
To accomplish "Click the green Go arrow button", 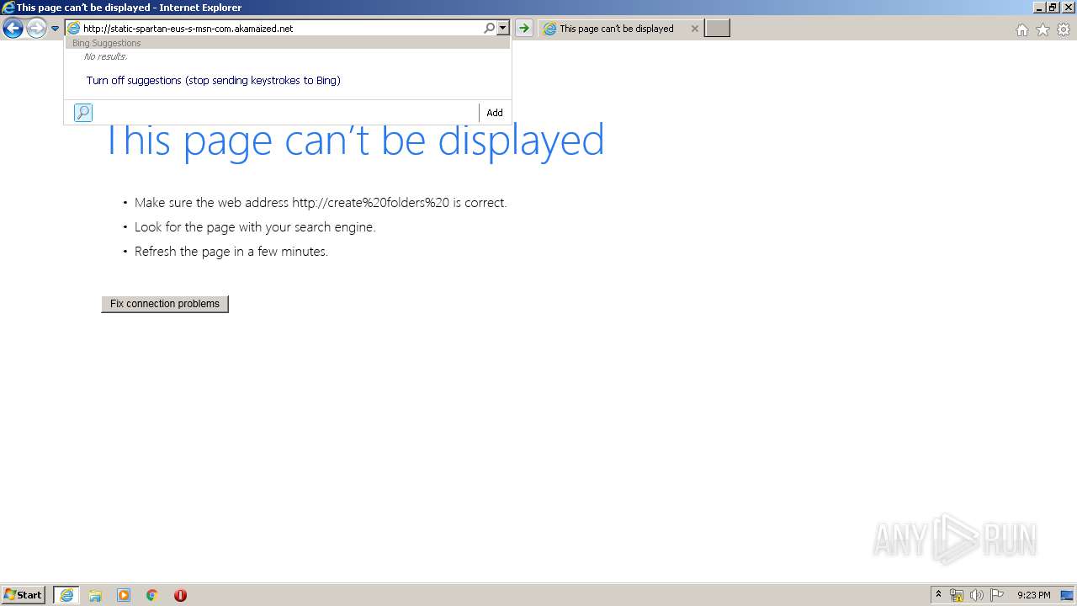I will click(x=524, y=29).
